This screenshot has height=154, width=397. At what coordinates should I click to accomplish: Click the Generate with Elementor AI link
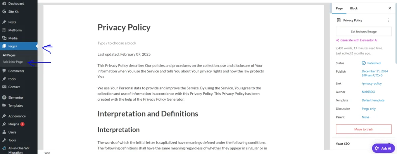tap(357, 40)
